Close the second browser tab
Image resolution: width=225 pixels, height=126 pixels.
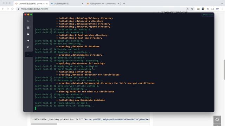pos(83,3)
